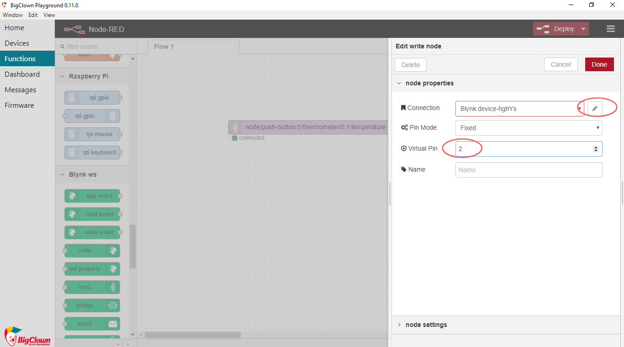Viewport: 624px width, 347px height.
Task: Go to the Devices page
Action: click(x=27, y=43)
